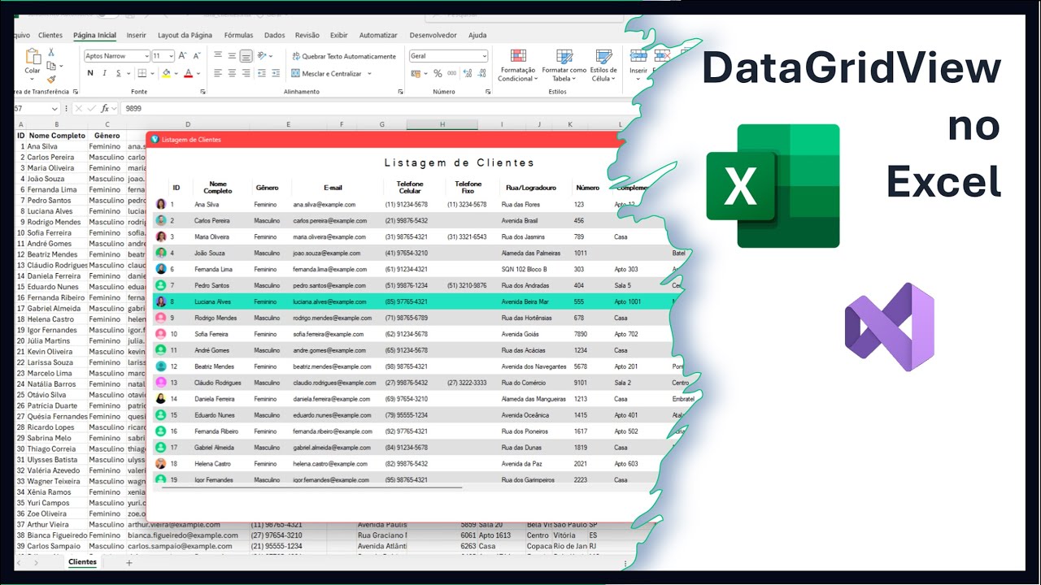The height and width of the screenshot is (585, 1041).
Task: Decrease decimal places
Action: click(x=480, y=73)
